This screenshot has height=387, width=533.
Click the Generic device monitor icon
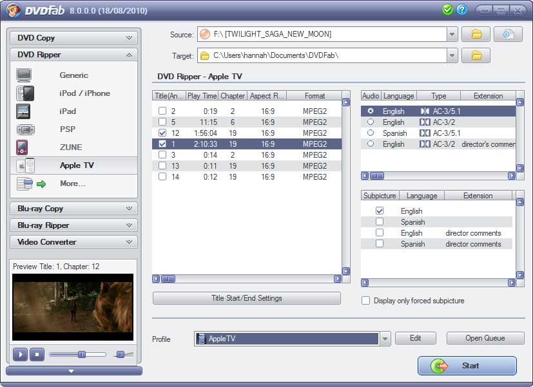click(24, 75)
